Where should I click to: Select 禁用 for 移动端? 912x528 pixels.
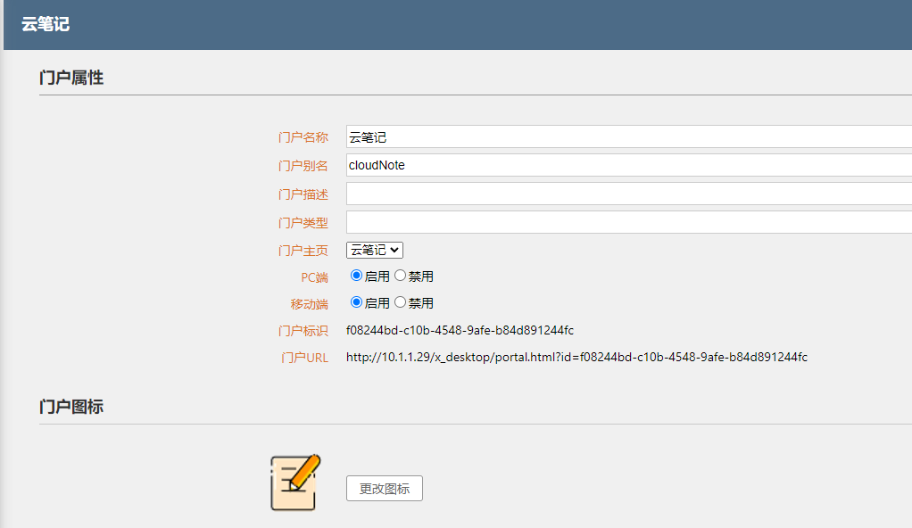coord(400,302)
